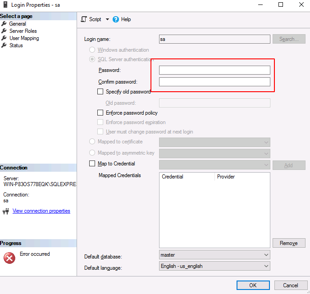Image resolution: width=310 pixels, height=294 pixels.
Task: Open the View connection properties link
Action: (41, 211)
